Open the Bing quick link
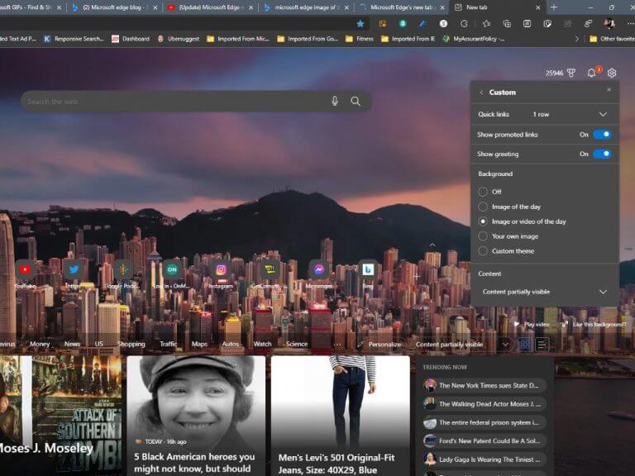The width and height of the screenshot is (635, 476). (x=368, y=269)
